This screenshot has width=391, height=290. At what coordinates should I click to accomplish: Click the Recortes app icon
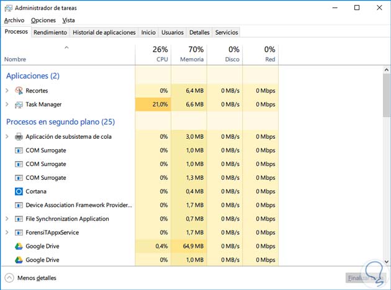pos(19,90)
